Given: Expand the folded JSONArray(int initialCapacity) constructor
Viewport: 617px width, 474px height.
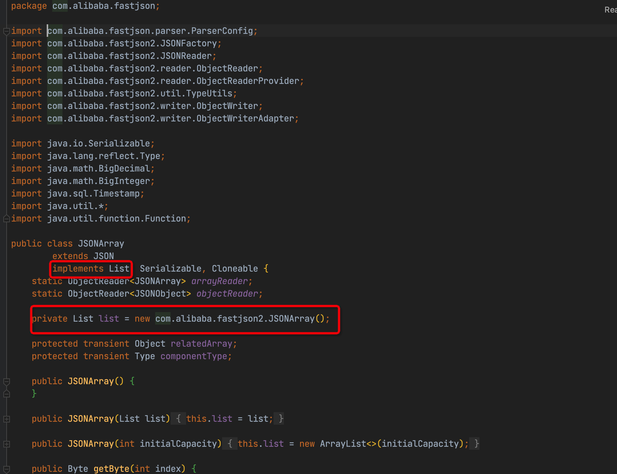Looking at the screenshot, I should [x=6, y=444].
